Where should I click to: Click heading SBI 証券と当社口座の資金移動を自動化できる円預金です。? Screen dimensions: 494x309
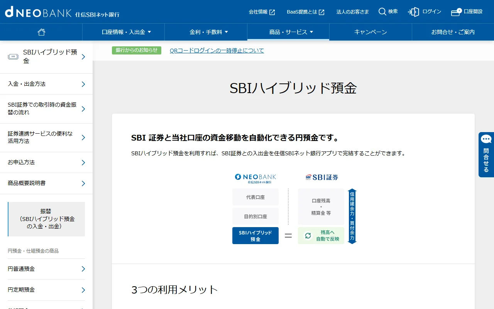235,138
